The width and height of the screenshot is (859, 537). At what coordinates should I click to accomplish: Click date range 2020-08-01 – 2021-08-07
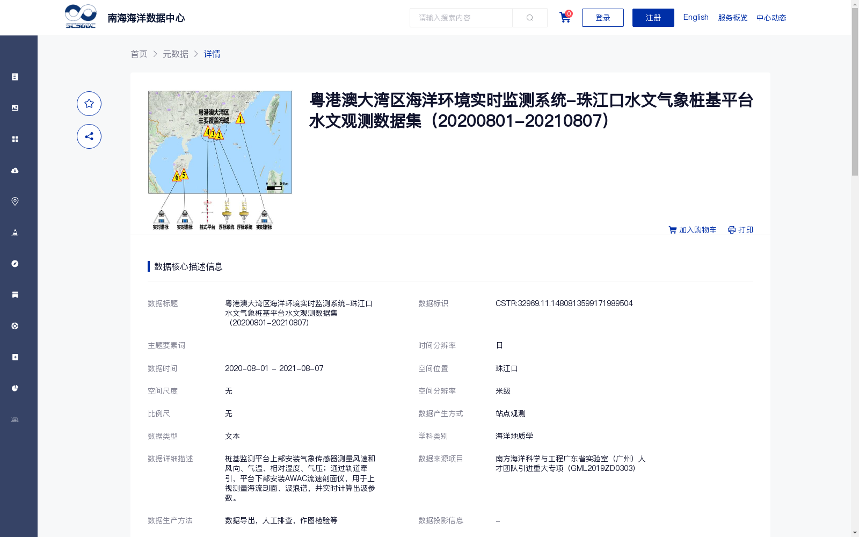tap(274, 368)
